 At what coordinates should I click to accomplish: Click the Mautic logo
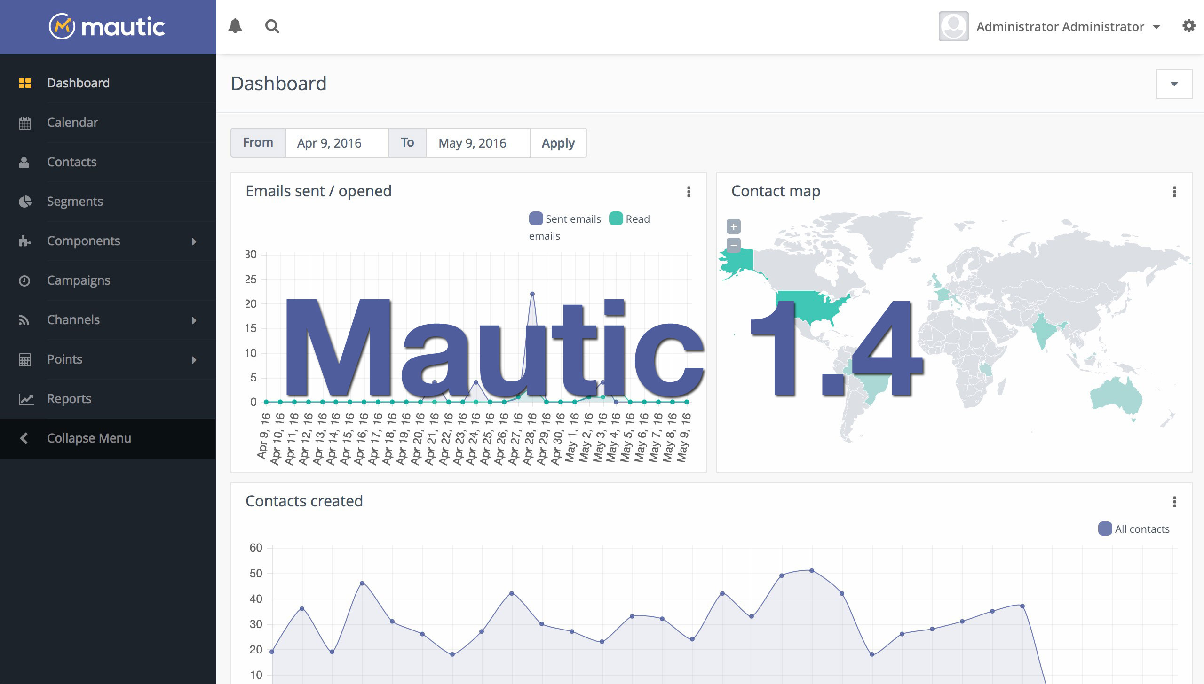tap(107, 26)
